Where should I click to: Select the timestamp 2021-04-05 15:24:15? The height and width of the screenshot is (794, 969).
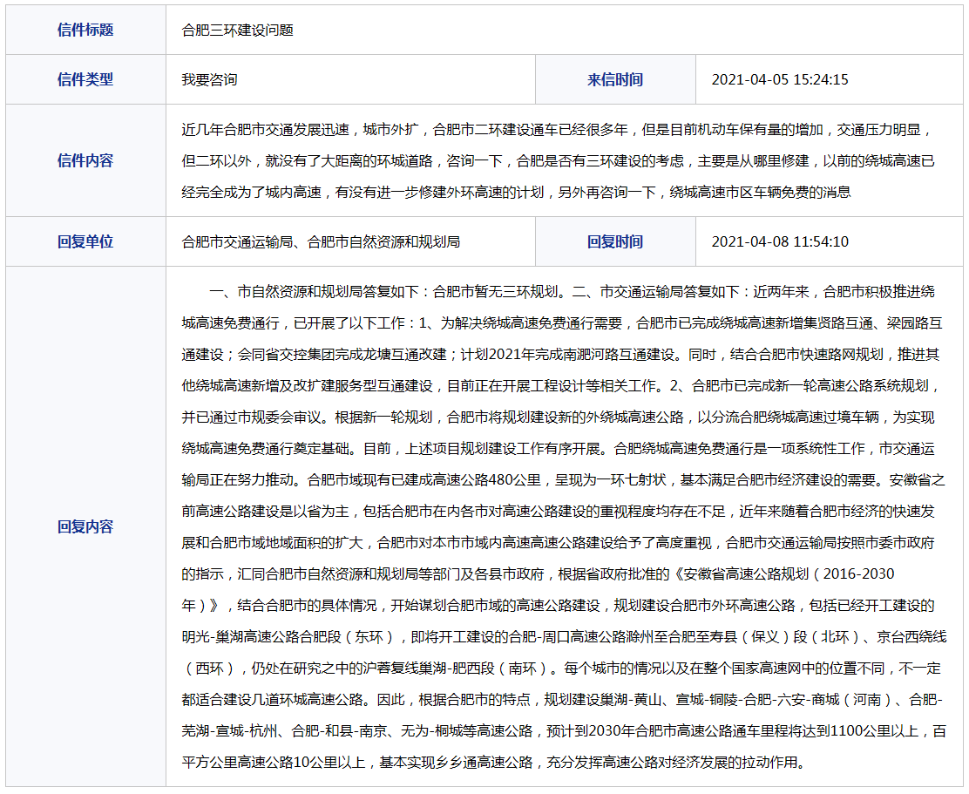pyautogui.click(x=780, y=79)
